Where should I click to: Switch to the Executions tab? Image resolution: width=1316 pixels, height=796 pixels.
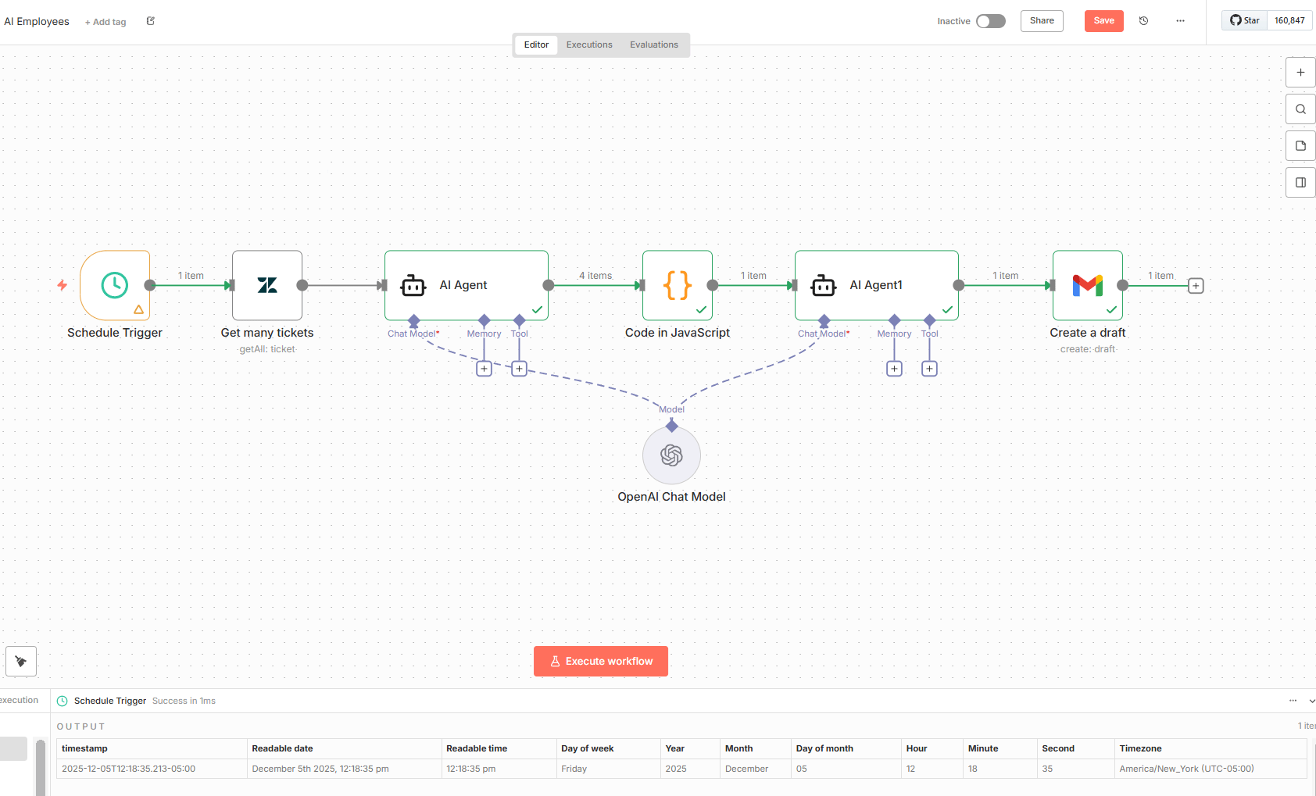[588, 45]
